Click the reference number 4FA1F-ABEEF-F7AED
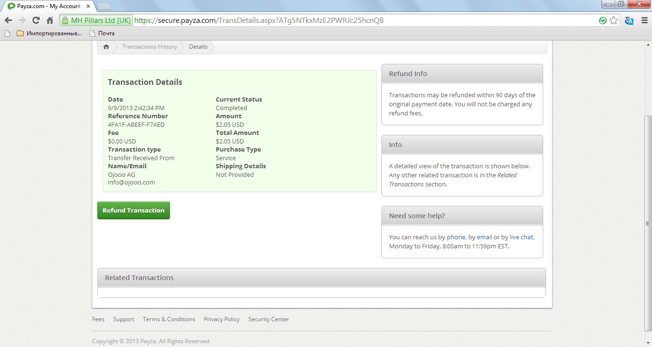This screenshot has width=652, height=347. [137, 124]
